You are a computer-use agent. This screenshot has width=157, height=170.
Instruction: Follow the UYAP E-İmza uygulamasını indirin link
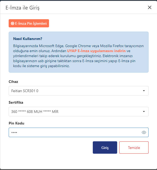96,51
